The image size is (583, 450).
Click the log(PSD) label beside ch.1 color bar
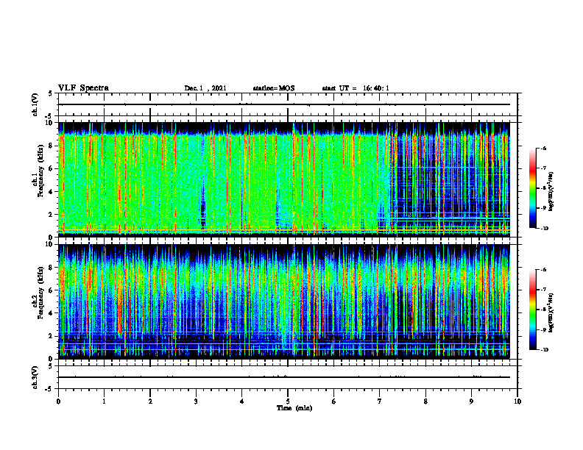click(x=551, y=192)
